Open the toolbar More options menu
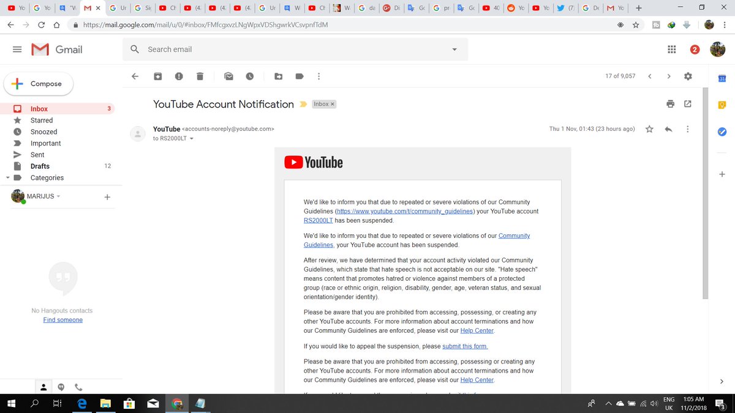The image size is (735, 413). tap(318, 76)
